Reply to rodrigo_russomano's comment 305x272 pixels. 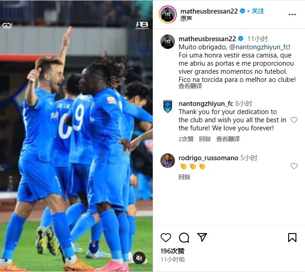[x=184, y=177]
